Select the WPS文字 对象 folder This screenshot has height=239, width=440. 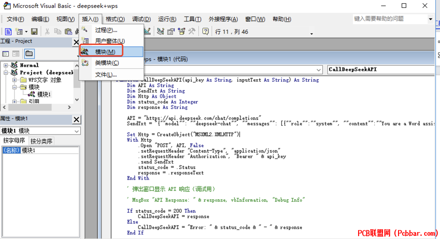point(45,80)
